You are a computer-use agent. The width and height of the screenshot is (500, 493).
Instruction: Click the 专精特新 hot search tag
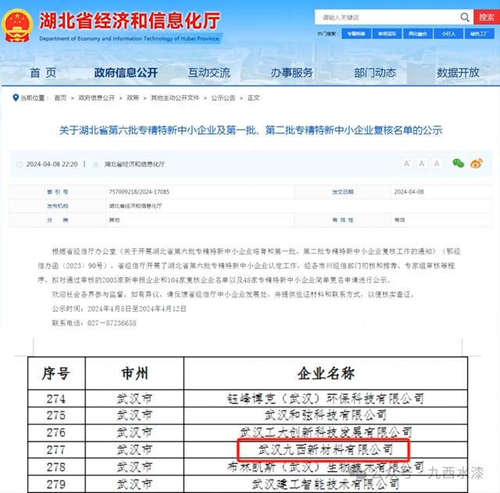coord(356,34)
